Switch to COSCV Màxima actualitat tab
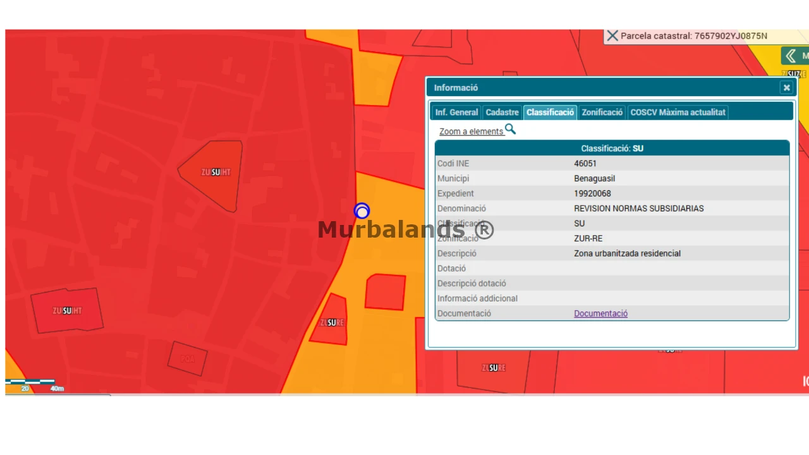Image resolution: width=809 pixels, height=455 pixels. [678, 112]
